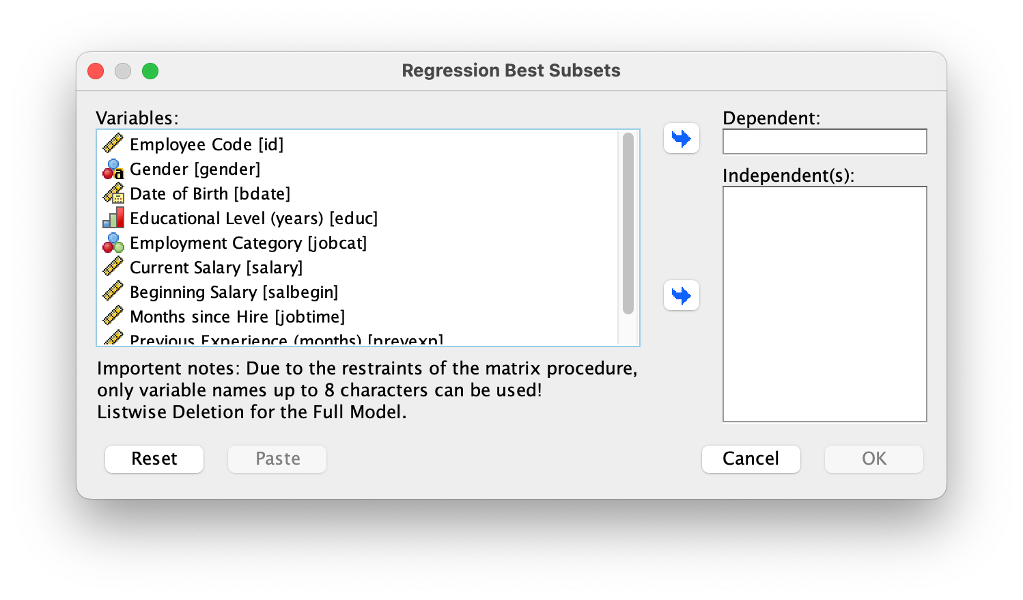Select the Previous Experience (months) variable
The height and width of the screenshot is (600, 1023).
pos(287,338)
